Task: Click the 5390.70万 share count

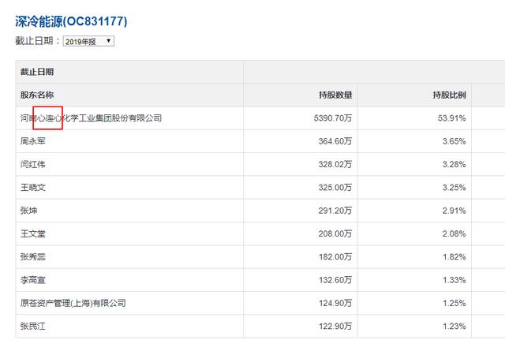Action: pos(333,118)
